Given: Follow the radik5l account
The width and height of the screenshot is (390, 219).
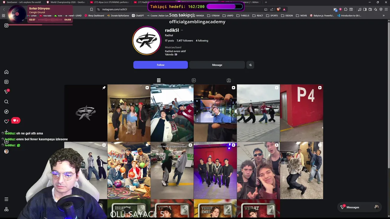Looking at the screenshot, I should point(161,65).
